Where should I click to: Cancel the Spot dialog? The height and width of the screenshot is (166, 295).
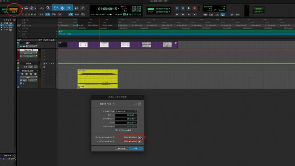click(x=122, y=148)
